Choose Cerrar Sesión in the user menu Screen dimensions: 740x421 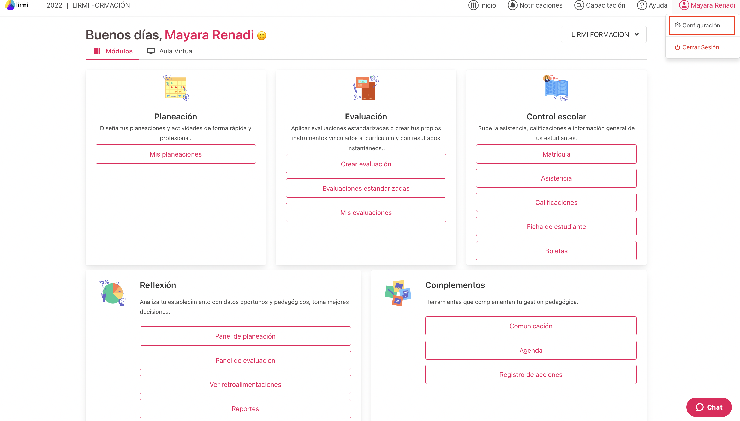(x=697, y=47)
